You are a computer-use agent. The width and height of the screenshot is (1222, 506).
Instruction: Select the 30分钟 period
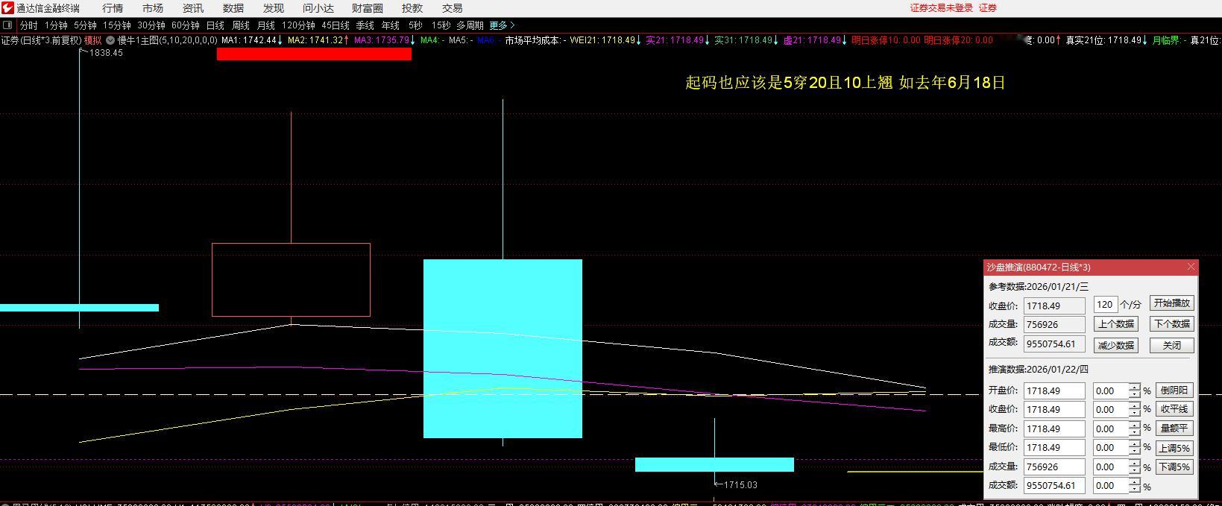pos(151,25)
